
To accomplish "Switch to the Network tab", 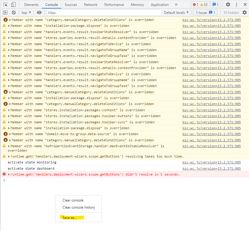I will pos(91,5).
